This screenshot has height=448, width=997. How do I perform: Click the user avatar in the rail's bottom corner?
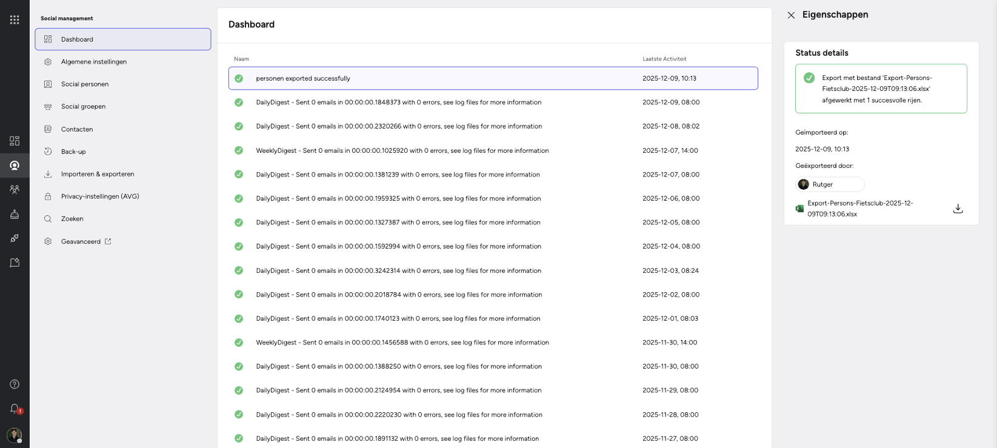(15, 435)
